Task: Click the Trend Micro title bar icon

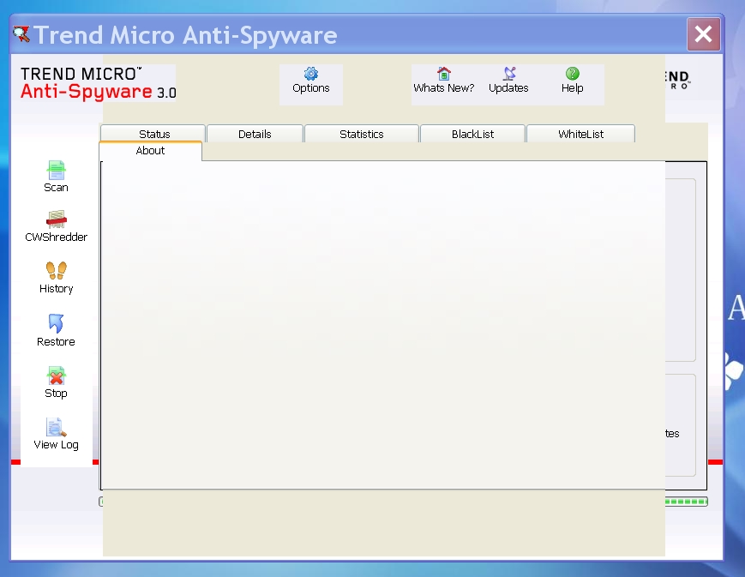Action: (x=21, y=34)
